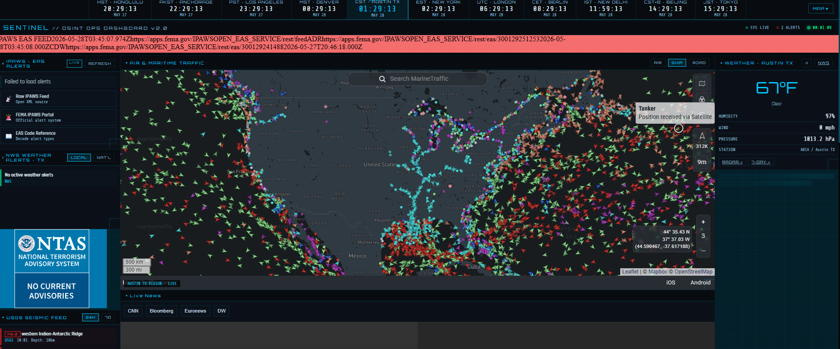The height and width of the screenshot is (349, 840).
Task: Click the REFRESH button for IPAWS alerts
Action: (100, 64)
